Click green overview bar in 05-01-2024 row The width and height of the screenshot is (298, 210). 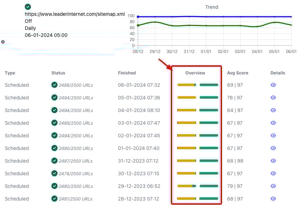pyautogui.click(x=209, y=98)
